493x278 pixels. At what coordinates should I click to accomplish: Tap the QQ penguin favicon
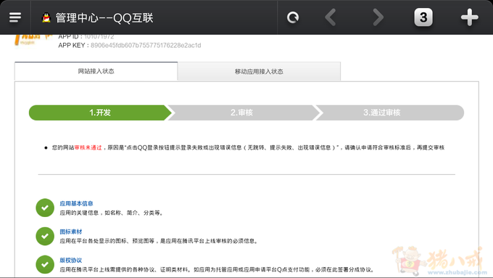pyautogui.click(x=46, y=17)
